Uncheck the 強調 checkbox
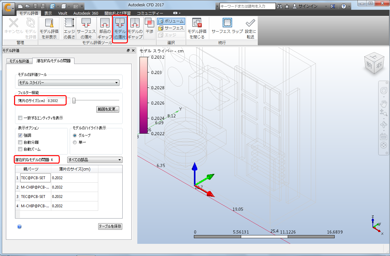390x256 pixels. tap(20, 135)
